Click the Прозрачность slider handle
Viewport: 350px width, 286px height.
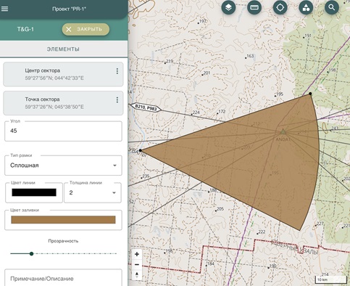[x=31, y=253]
